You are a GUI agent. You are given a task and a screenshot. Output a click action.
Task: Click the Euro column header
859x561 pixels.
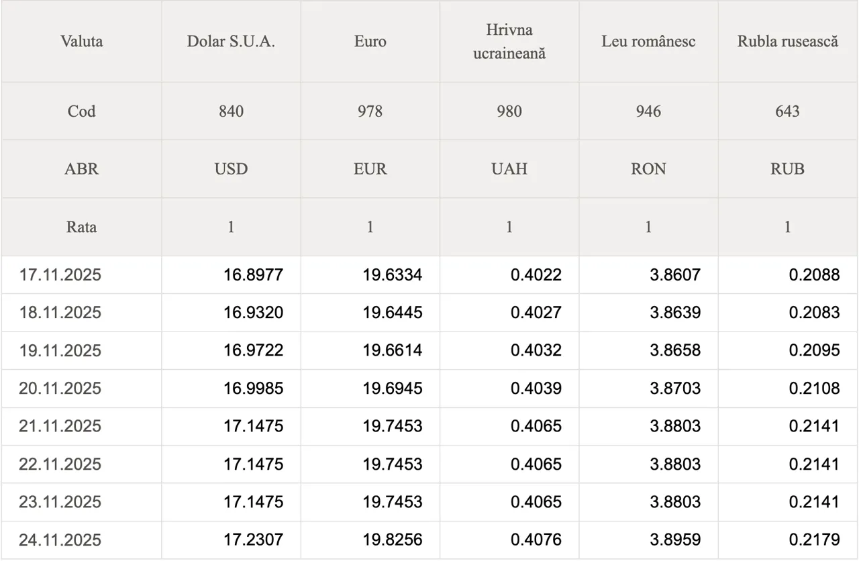pos(370,42)
